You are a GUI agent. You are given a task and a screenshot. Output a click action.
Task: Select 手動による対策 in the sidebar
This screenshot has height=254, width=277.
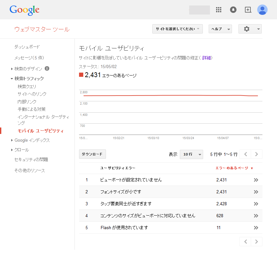point(31,109)
